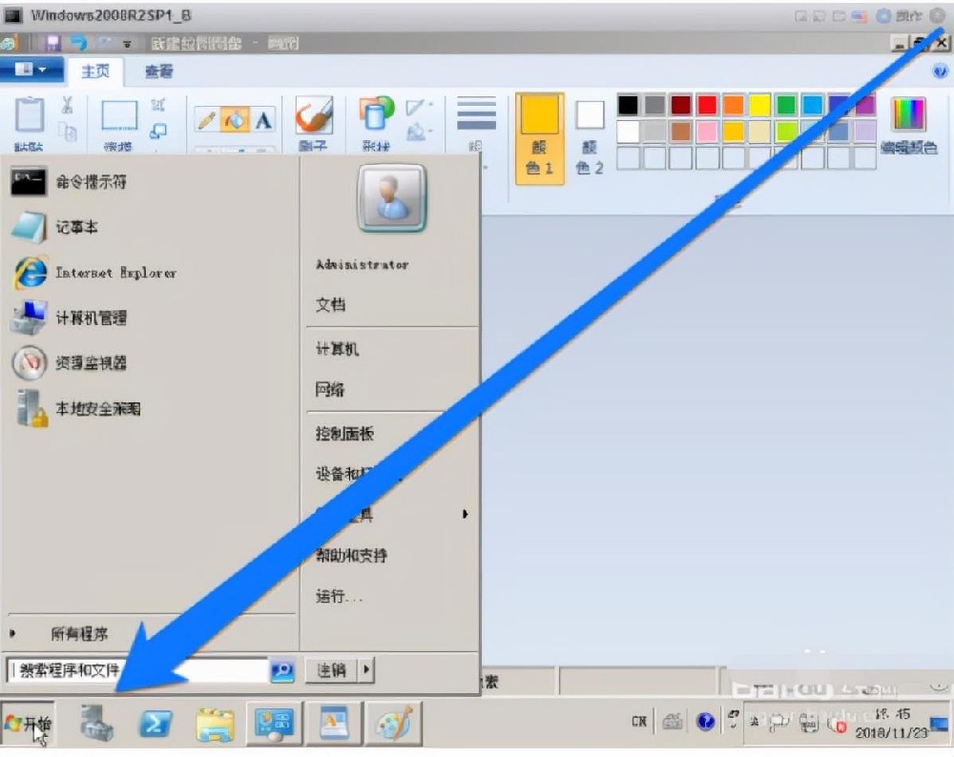Screen dimensions: 954x757
Task: Switch to the 查看 ribbon tab
Action: [x=158, y=72]
